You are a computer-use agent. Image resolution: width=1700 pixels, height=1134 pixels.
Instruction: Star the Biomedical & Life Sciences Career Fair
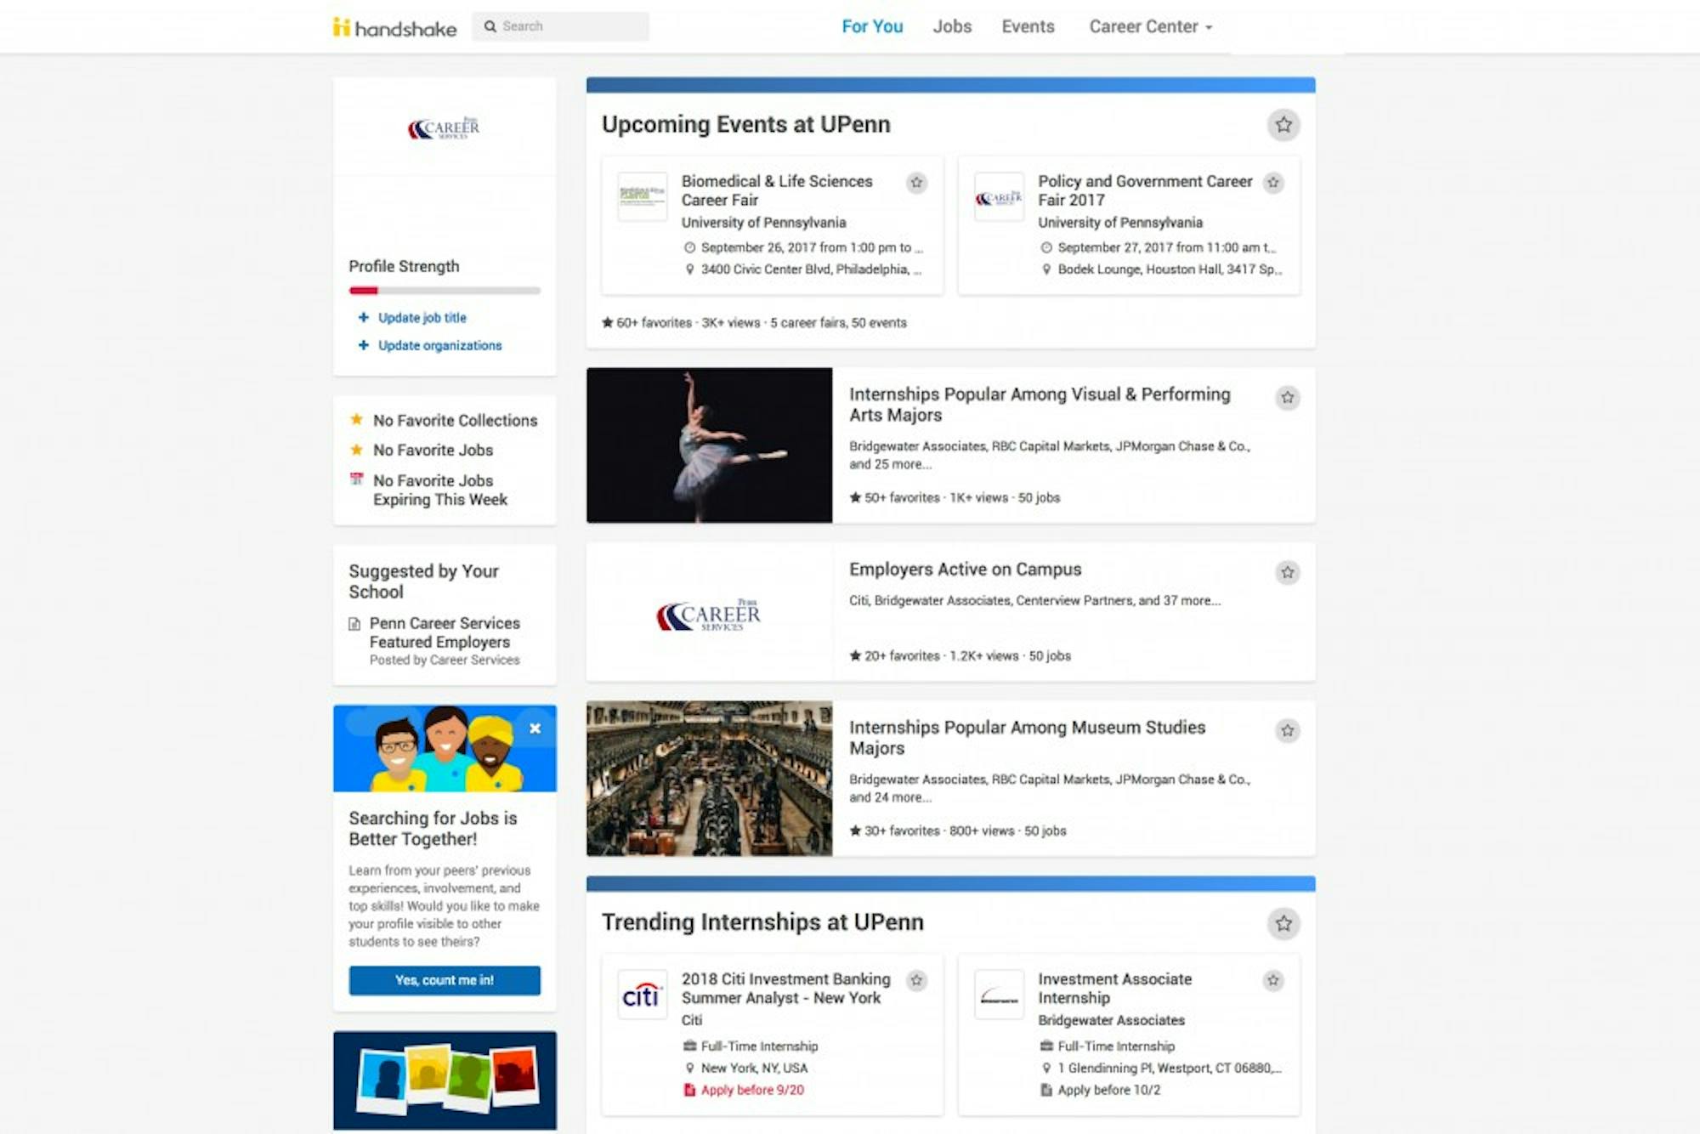point(916,183)
